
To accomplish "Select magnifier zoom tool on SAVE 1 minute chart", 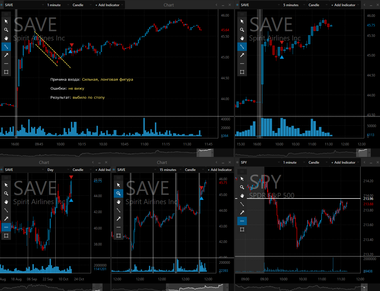I will pyautogui.click(x=6, y=30).
